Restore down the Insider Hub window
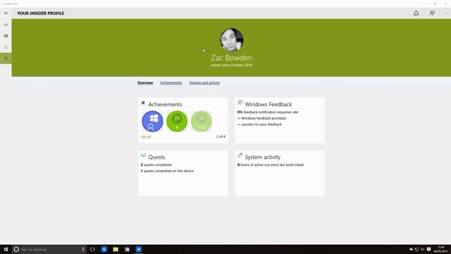Image resolution: width=451 pixels, height=254 pixels. [x=435, y=4]
